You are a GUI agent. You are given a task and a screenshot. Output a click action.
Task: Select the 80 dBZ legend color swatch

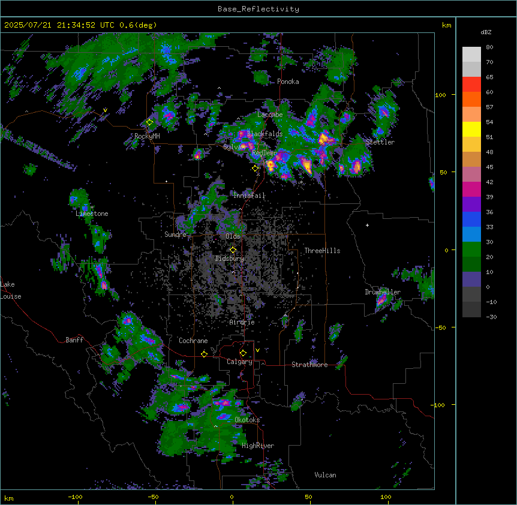[x=471, y=55]
